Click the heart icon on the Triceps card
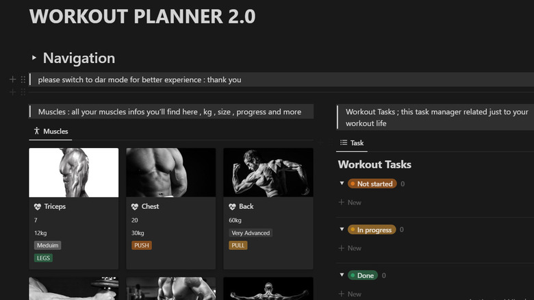 tap(38, 206)
